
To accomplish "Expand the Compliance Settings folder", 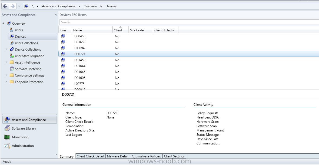I will [x=6, y=75].
